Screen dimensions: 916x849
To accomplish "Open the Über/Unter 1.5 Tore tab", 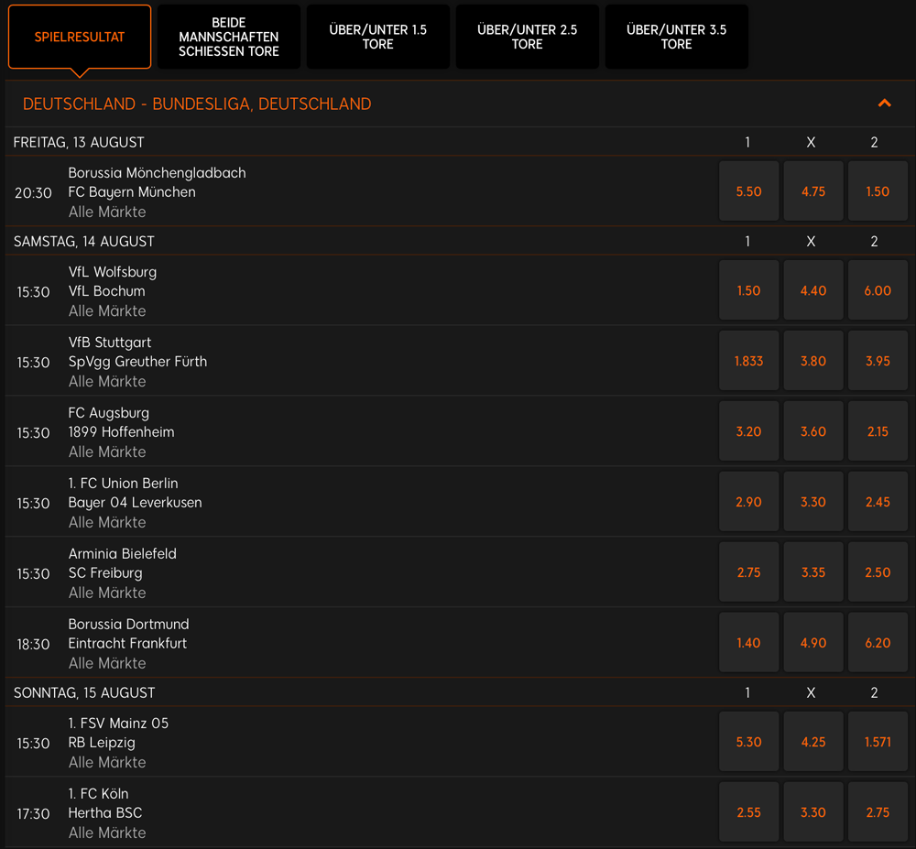I will [x=378, y=37].
